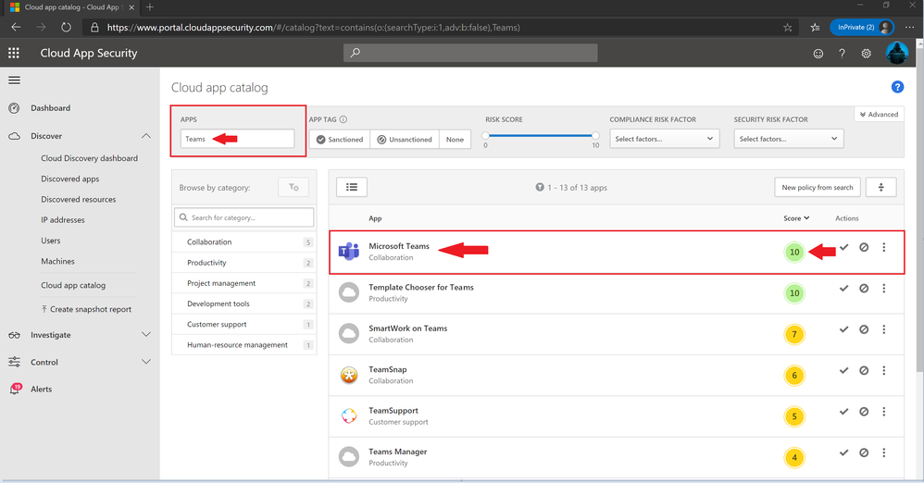Click New policy from search button
This screenshot has height=483, width=924.
818,187
